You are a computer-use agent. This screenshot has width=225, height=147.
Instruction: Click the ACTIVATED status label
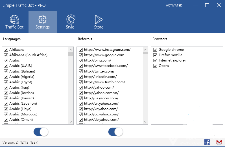(174, 5)
